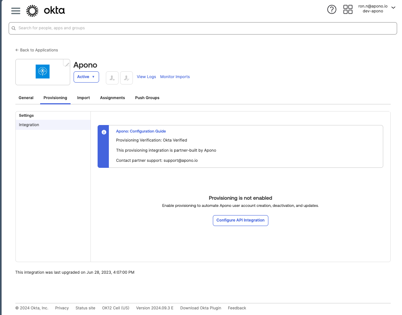Screen dimensions: 402x315
Task: Focus the people, apps and groups search field
Action: [x=203, y=28]
